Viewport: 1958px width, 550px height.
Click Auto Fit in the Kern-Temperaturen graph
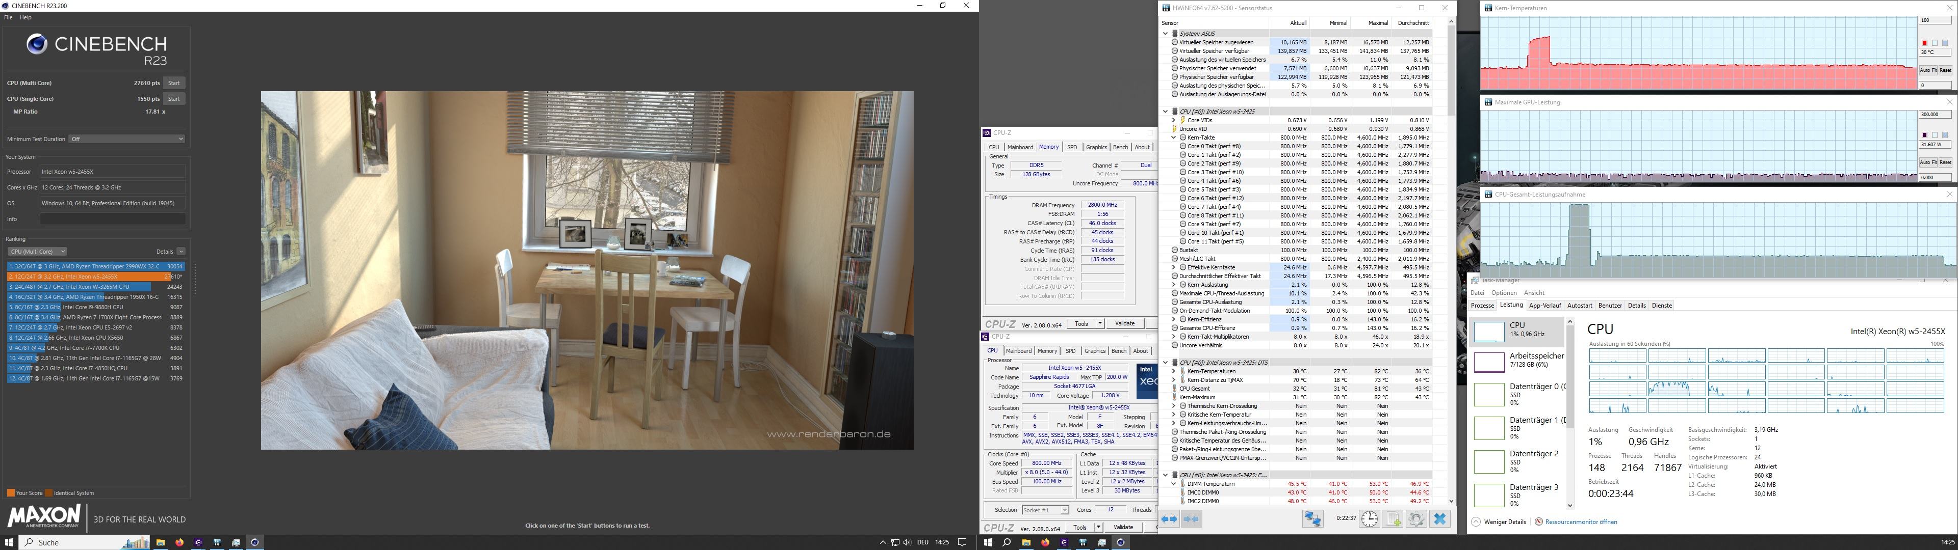click(x=1927, y=71)
